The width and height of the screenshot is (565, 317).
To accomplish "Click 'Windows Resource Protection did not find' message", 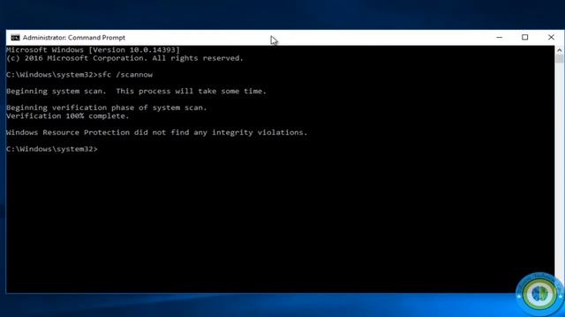I will [x=157, y=132].
